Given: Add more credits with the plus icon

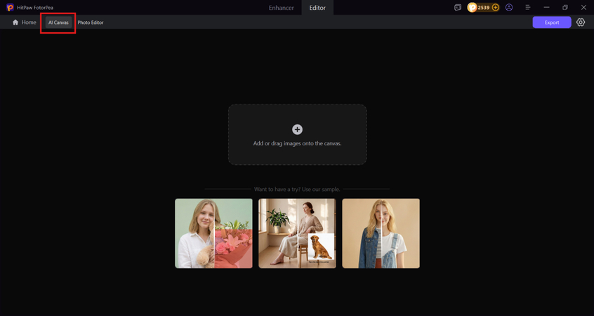Looking at the screenshot, I should 496,7.
